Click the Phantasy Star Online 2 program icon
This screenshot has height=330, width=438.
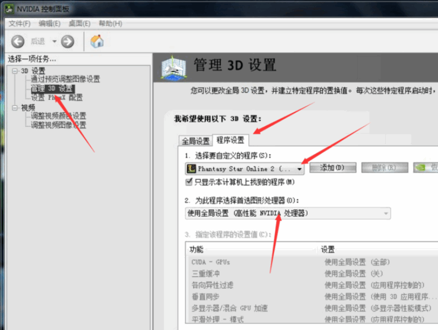coord(192,168)
